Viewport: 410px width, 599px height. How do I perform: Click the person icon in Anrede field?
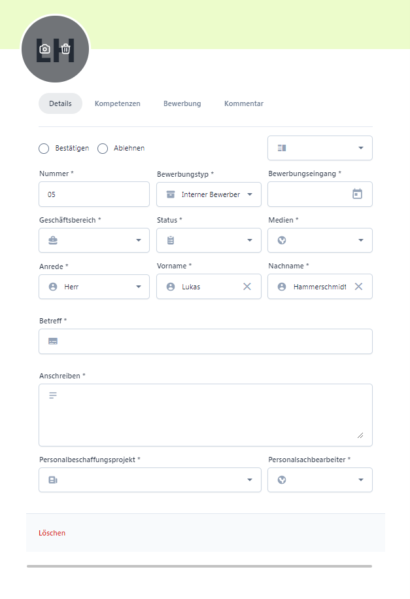(x=53, y=287)
